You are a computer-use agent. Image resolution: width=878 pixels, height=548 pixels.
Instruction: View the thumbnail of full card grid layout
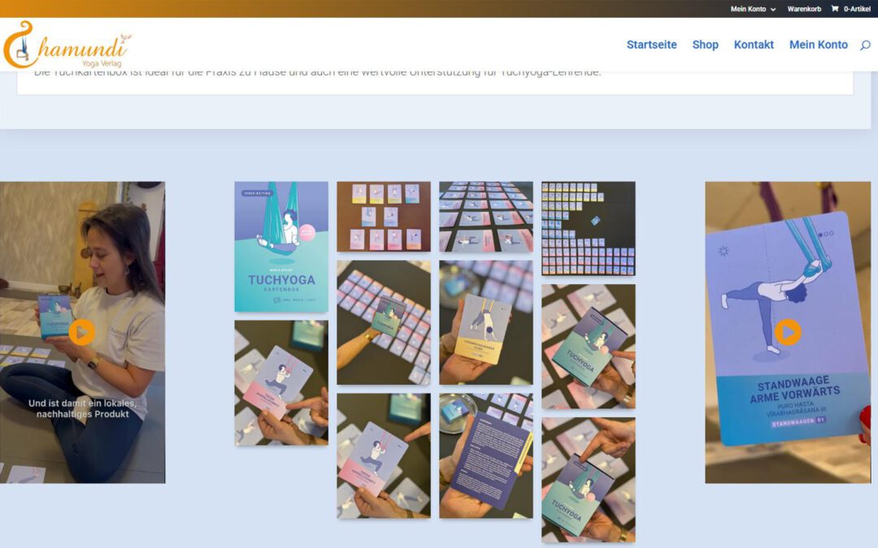(588, 228)
